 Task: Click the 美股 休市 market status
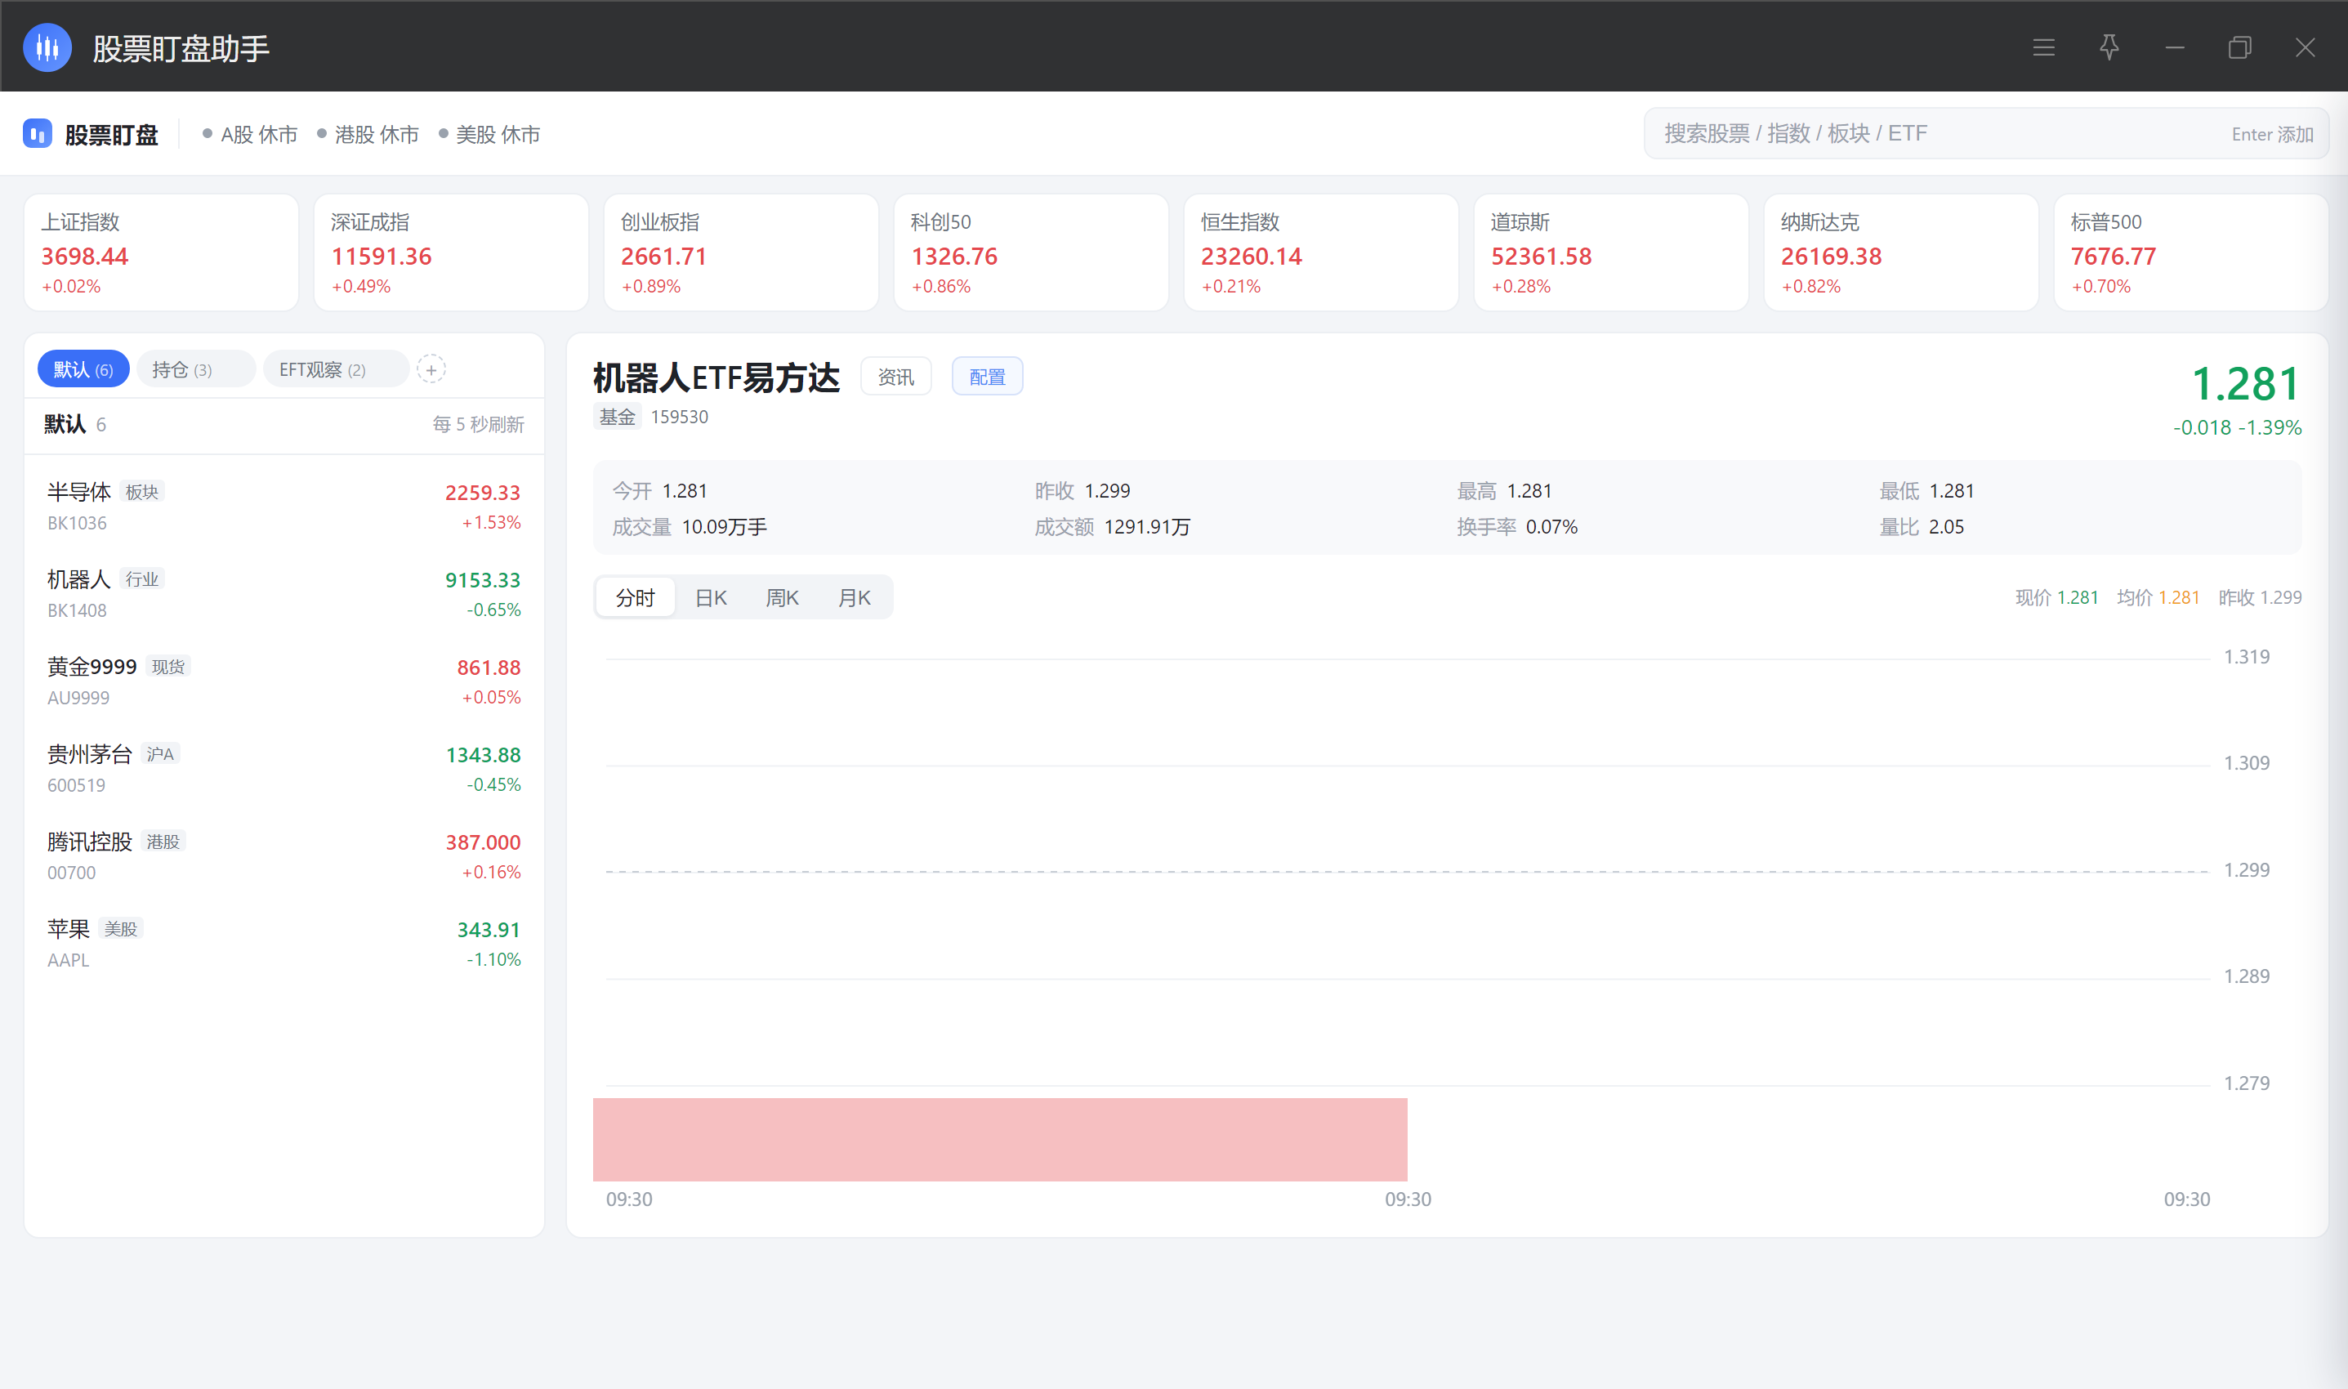489,135
